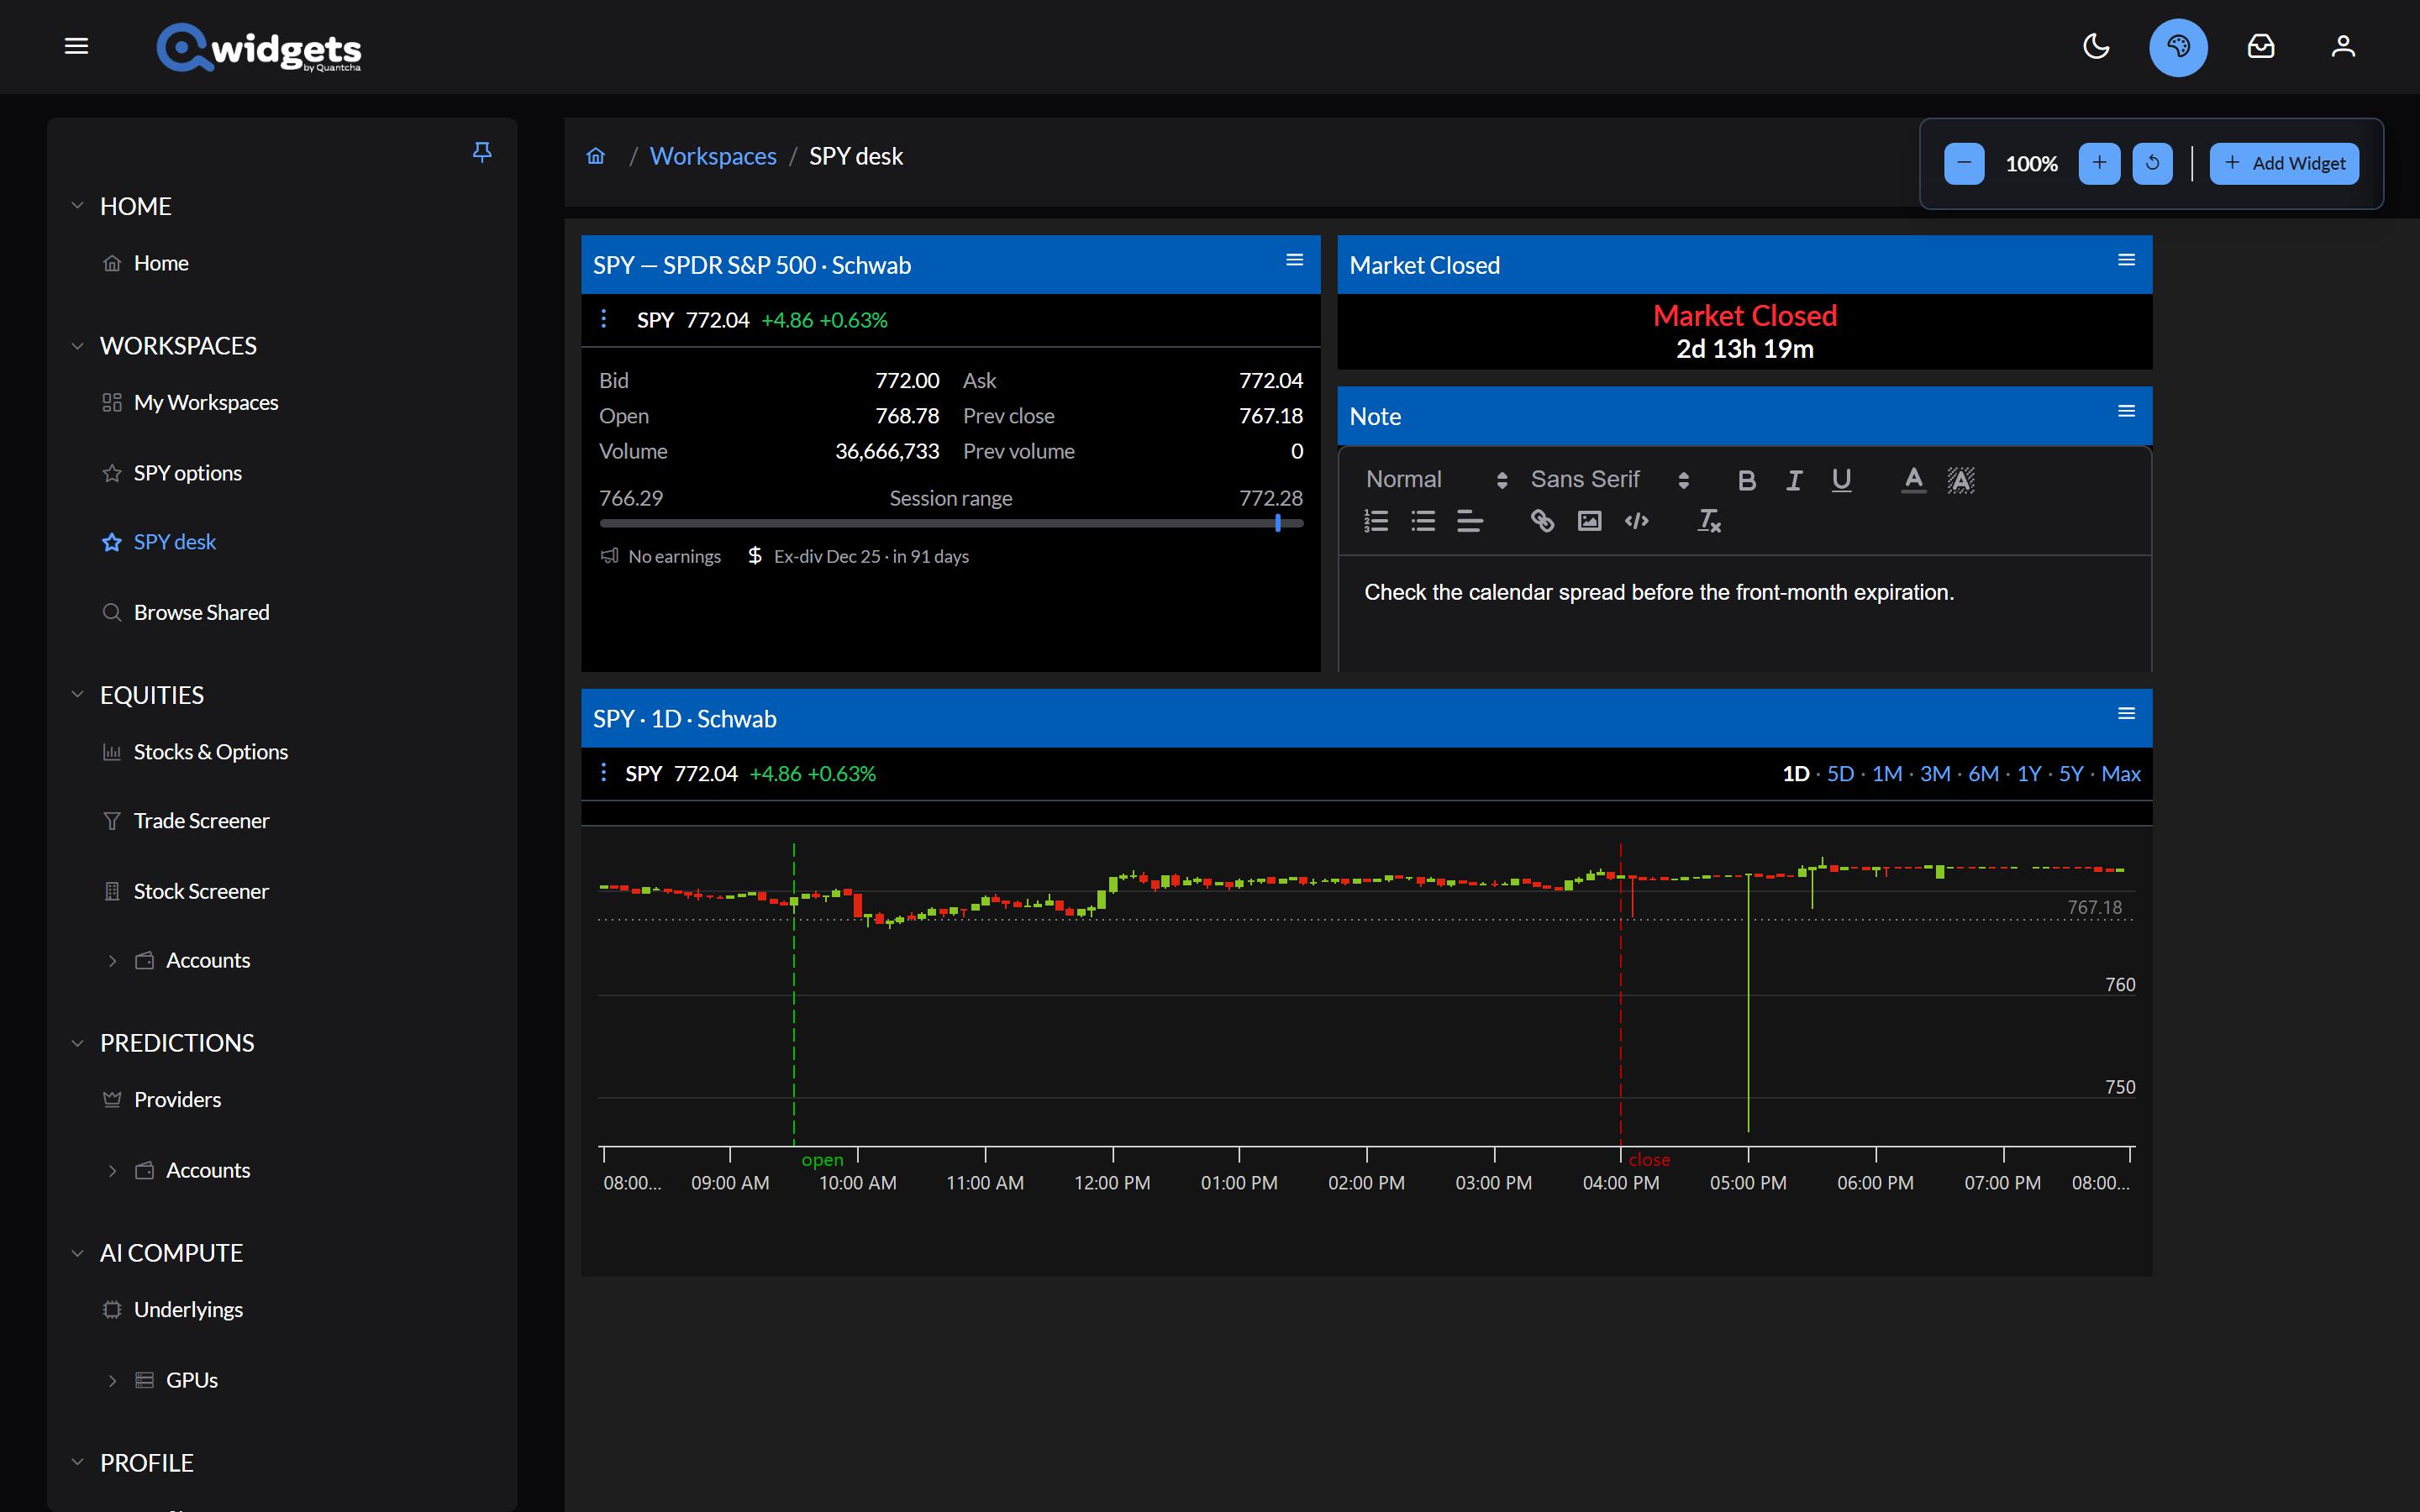Reset zoom level button

point(2152,163)
